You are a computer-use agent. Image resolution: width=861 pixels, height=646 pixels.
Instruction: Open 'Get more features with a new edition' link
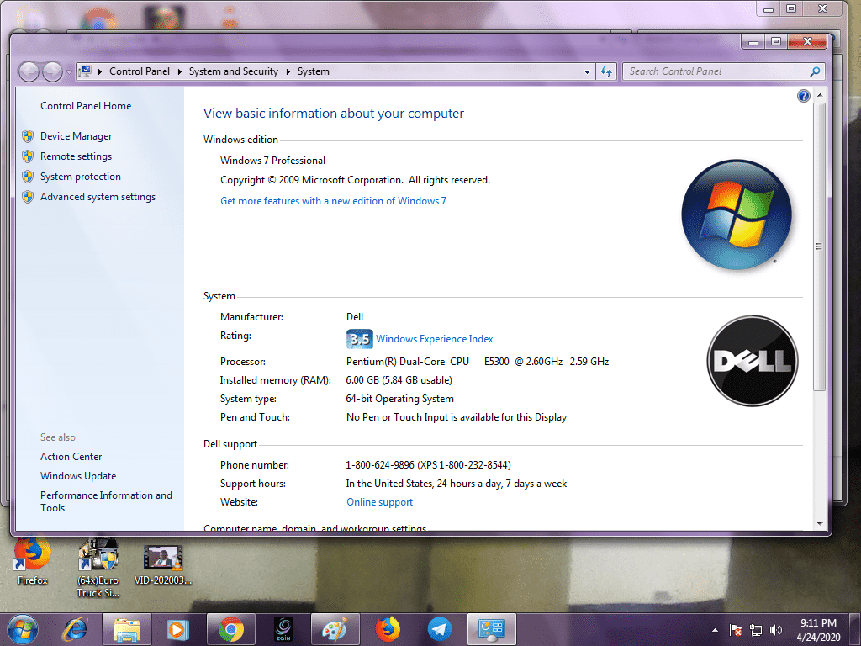(x=333, y=201)
